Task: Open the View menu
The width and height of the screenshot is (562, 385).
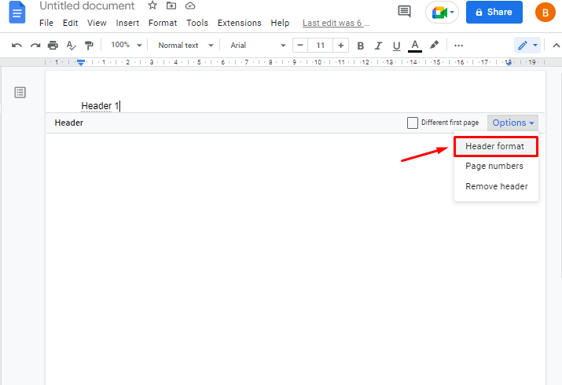Action: coord(97,23)
